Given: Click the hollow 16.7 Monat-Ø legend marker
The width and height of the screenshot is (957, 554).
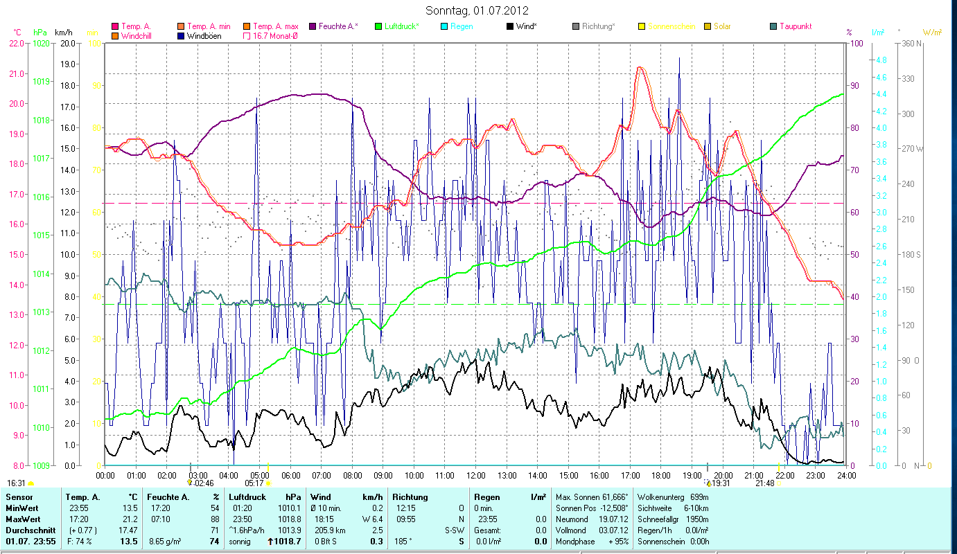Looking at the screenshot, I should [x=247, y=36].
